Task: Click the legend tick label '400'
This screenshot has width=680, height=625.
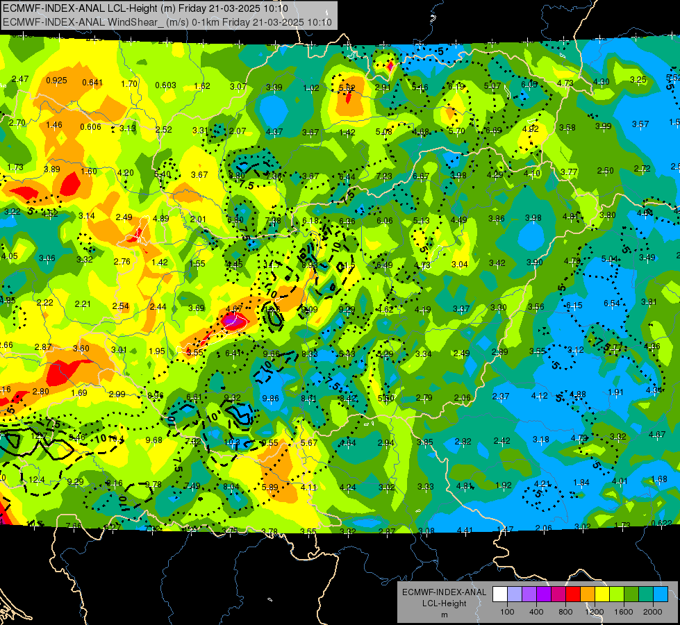Action: point(536,612)
